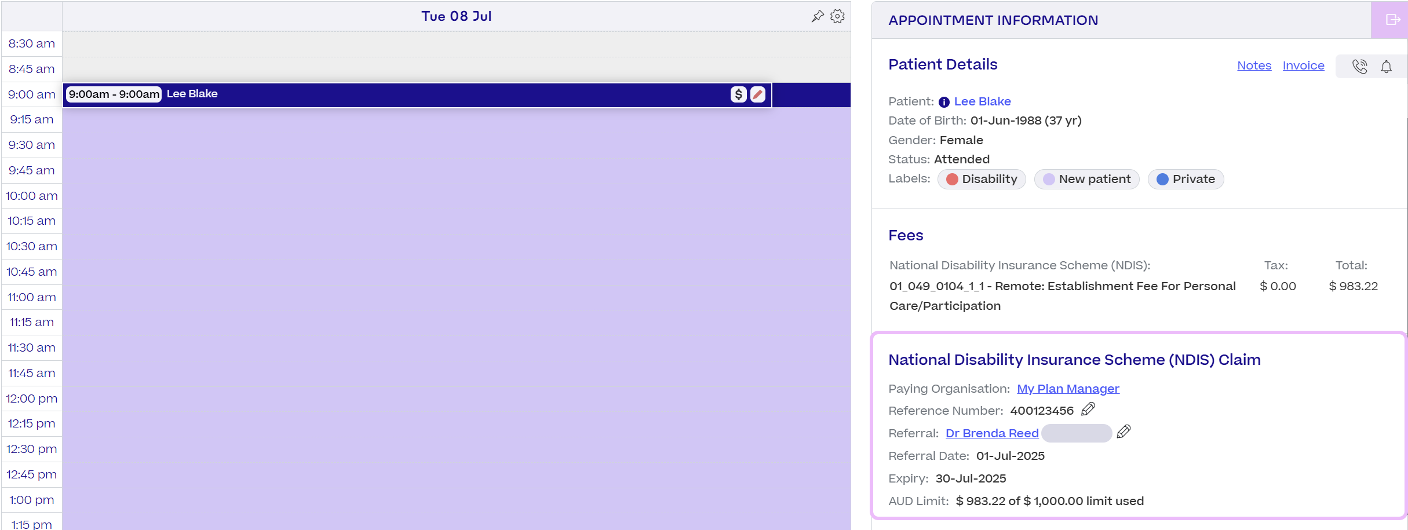Click the 11:00 am time slot label

32,297
